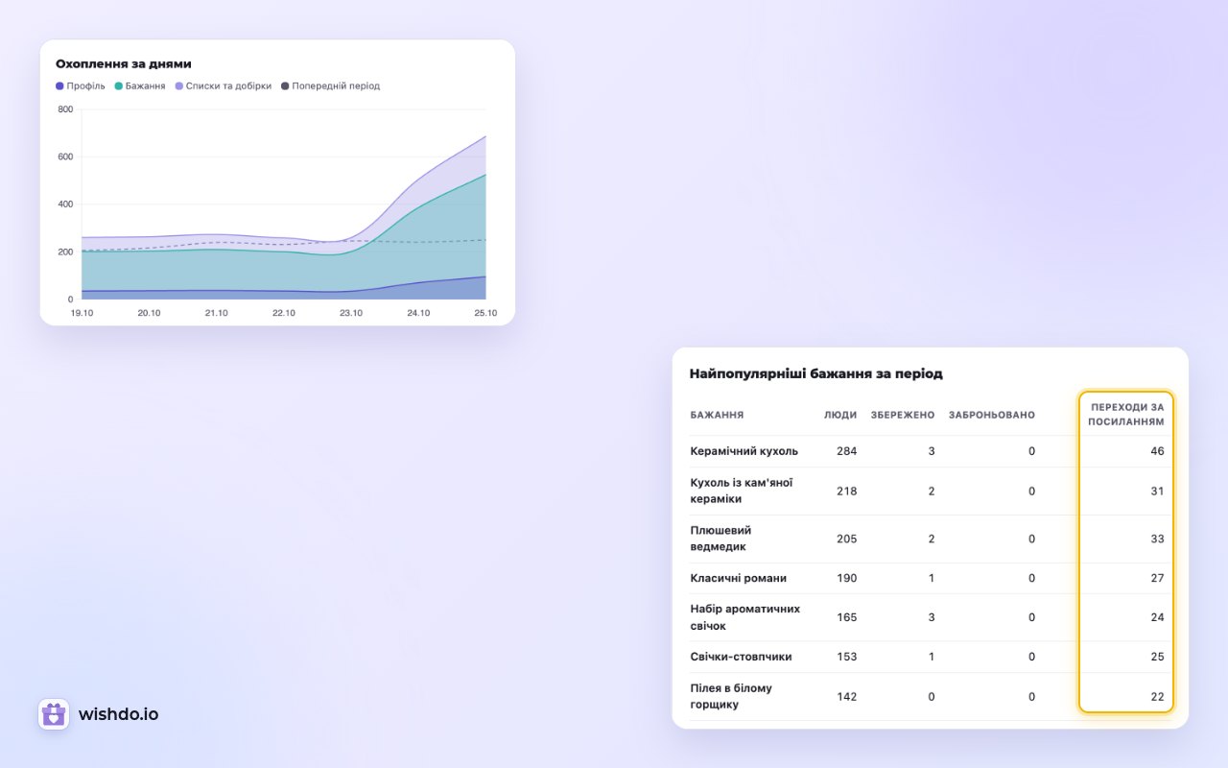Click the Бажання column header
Screen dimensions: 1228x768
point(717,415)
